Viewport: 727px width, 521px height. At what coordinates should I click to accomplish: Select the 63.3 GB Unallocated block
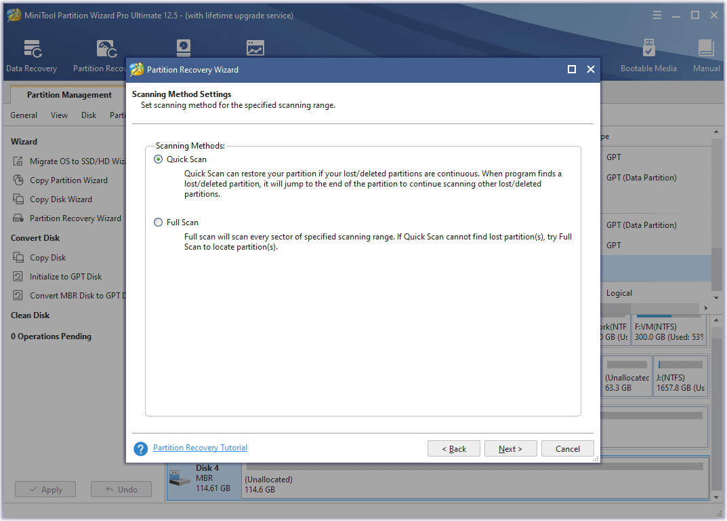pos(627,376)
